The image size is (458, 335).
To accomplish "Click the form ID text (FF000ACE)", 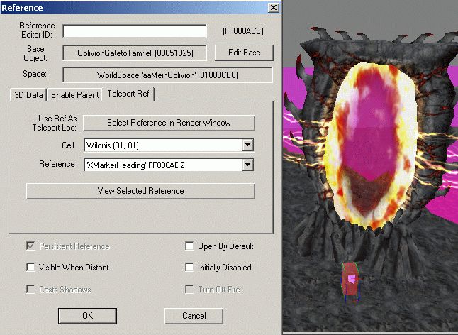I will [x=243, y=31].
